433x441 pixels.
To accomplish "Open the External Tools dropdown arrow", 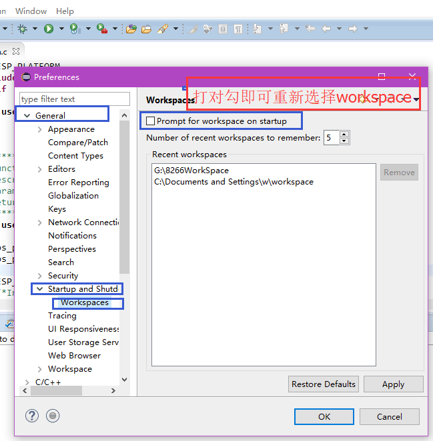I will pos(115,29).
